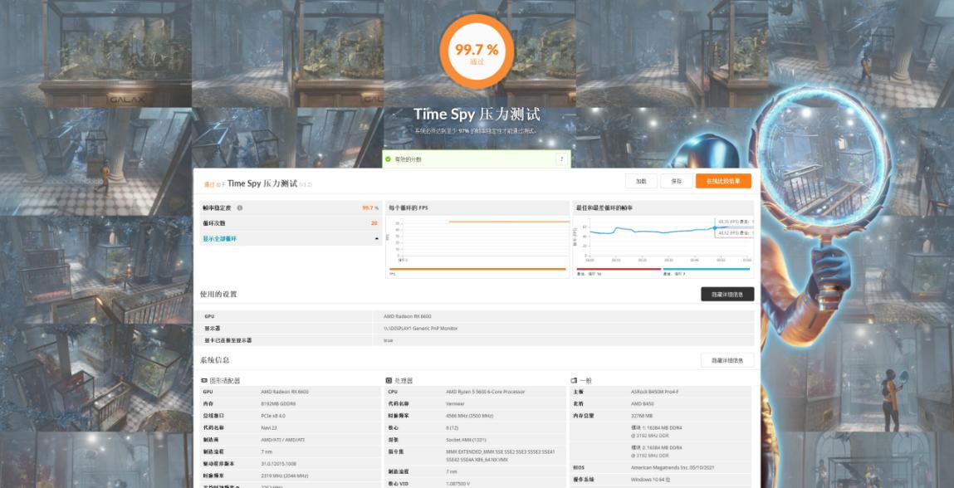Click the processor chip icon beside 处理器

click(x=389, y=380)
